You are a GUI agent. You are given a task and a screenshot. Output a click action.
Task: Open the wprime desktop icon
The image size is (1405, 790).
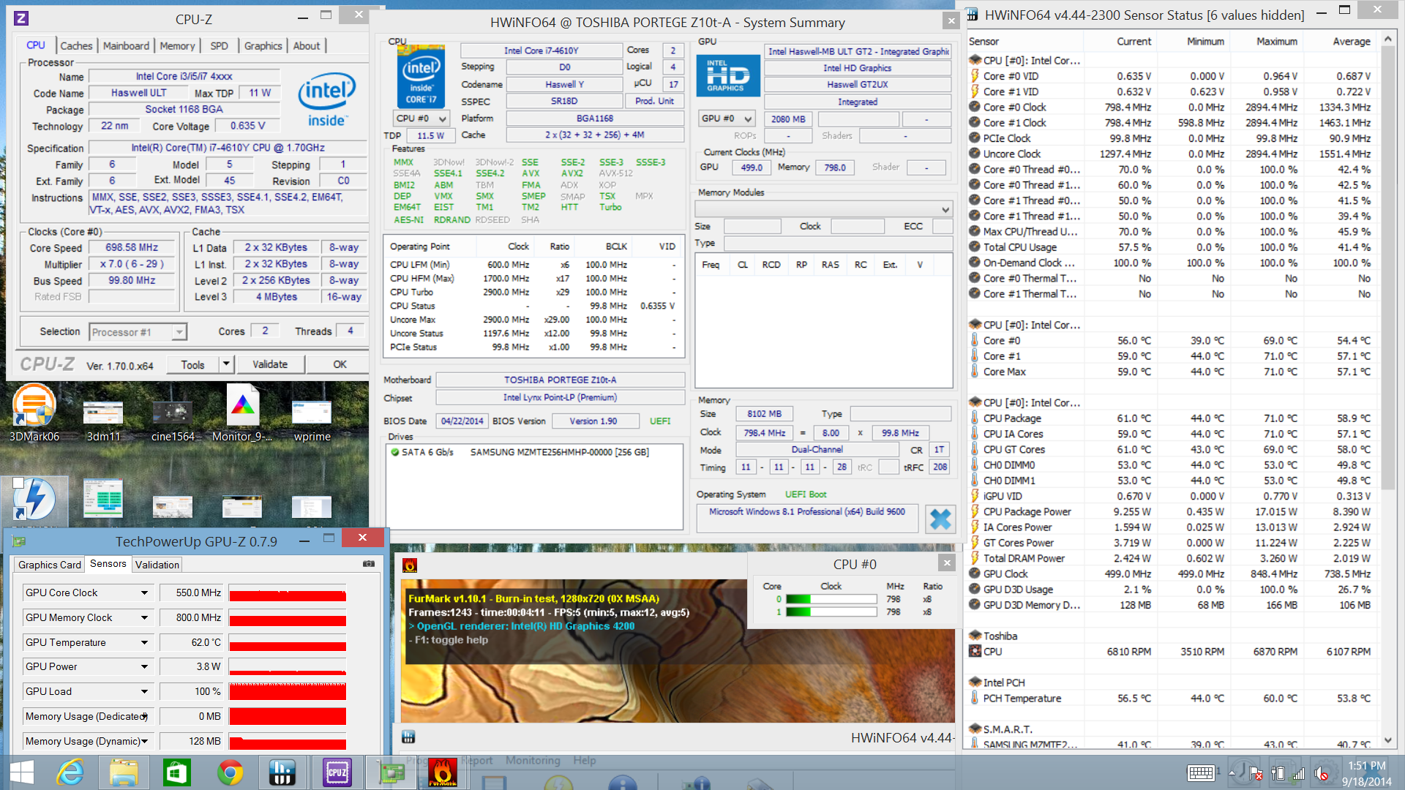(x=312, y=421)
